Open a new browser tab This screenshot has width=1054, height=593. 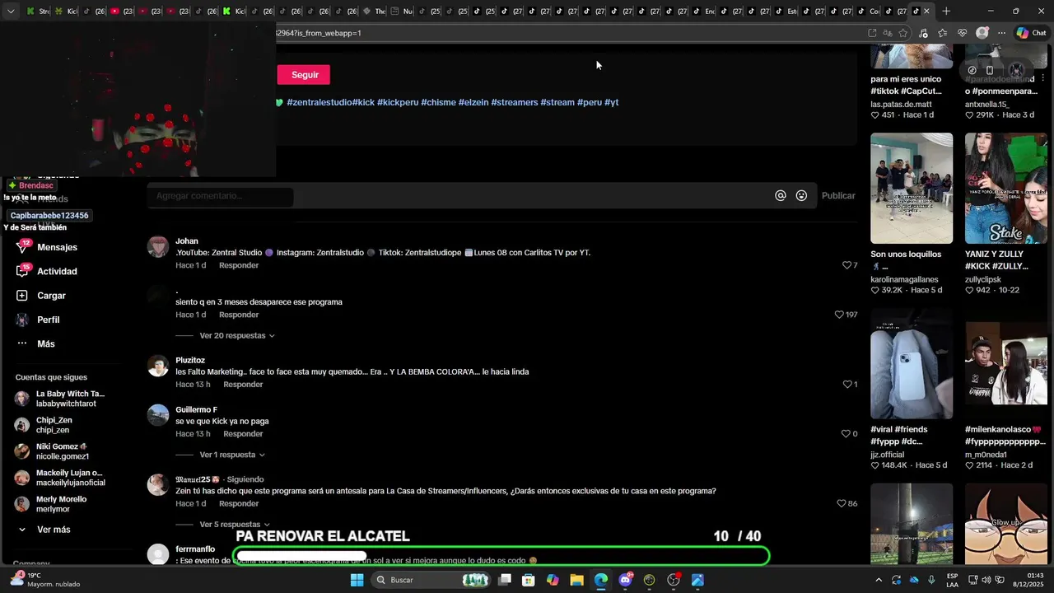tap(946, 11)
